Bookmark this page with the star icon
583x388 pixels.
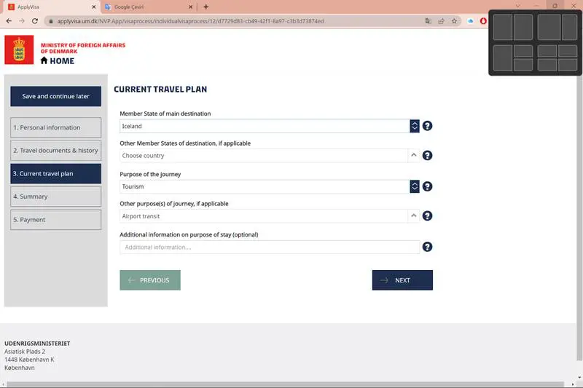[x=454, y=21]
